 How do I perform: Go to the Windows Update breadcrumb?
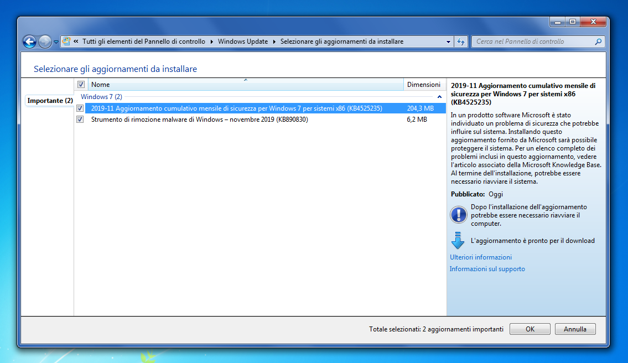click(243, 42)
